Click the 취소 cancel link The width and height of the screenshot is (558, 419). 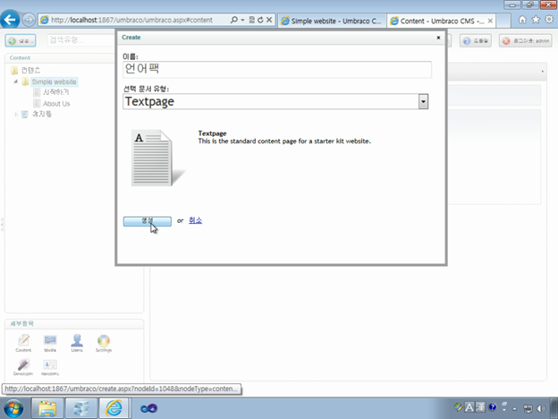pos(195,220)
